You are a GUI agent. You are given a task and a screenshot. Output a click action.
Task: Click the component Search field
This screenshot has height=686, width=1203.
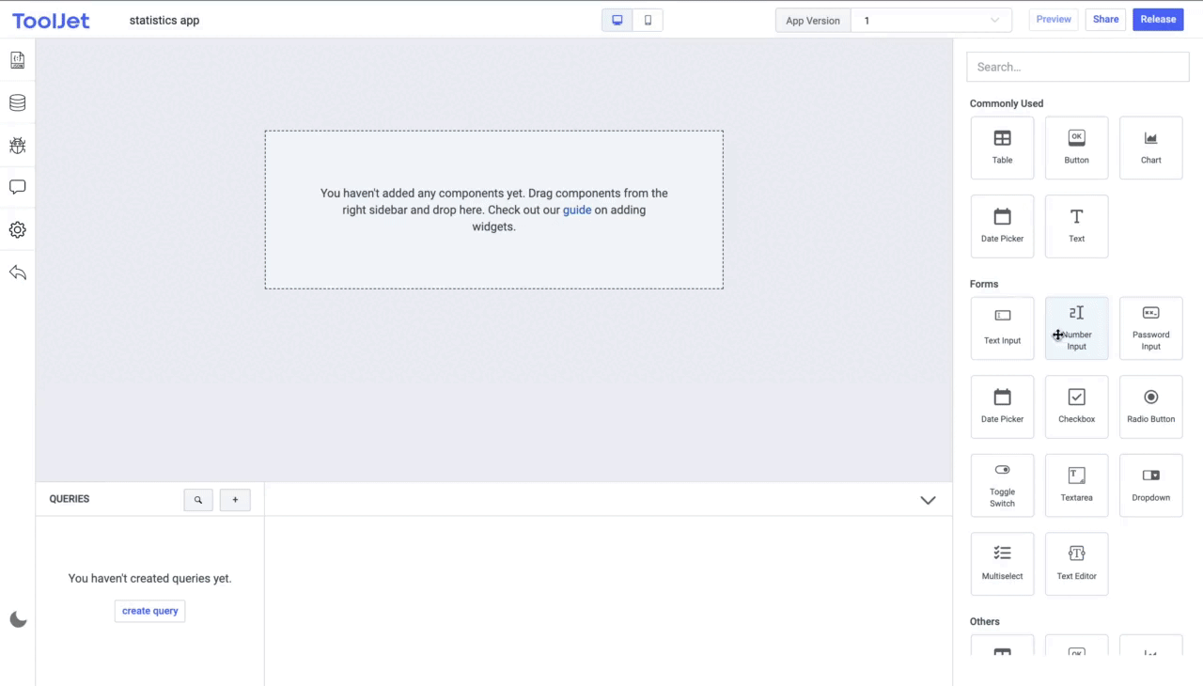coord(1077,67)
